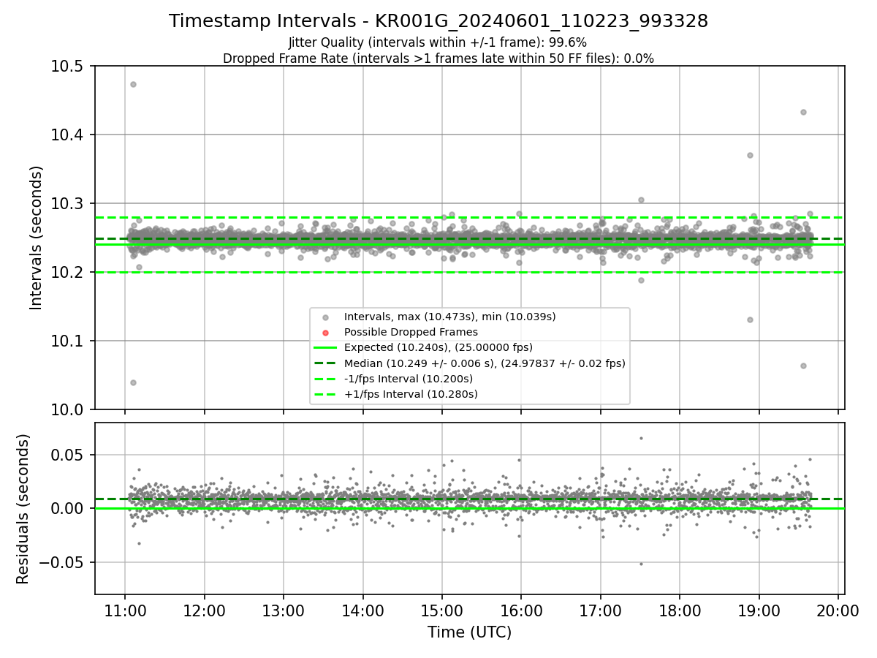Click the '12:00' x-axis tick label
Image resolution: width=877 pixels, height=658 pixels.
[x=204, y=610]
